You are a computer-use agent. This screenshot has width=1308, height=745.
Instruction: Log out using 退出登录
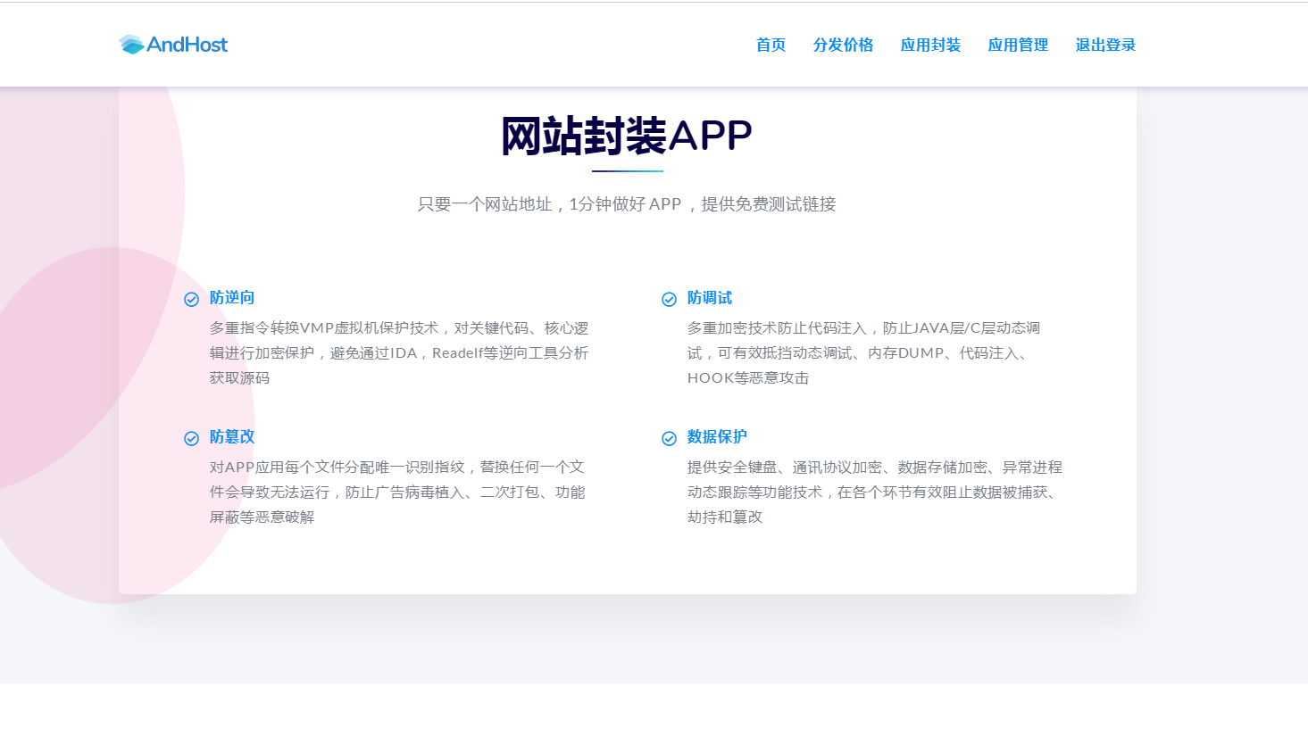tap(1105, 46)
